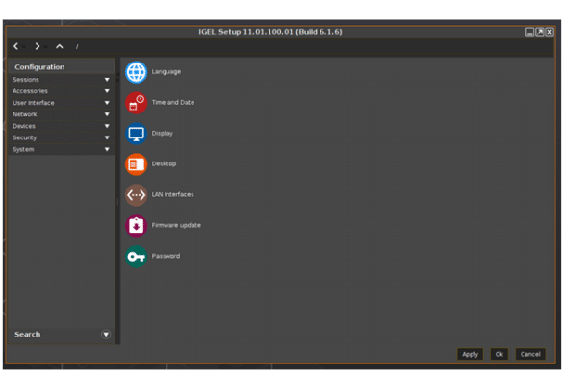563x375 pixels.
Task: Click the Password label
Action: coord(166,256)
